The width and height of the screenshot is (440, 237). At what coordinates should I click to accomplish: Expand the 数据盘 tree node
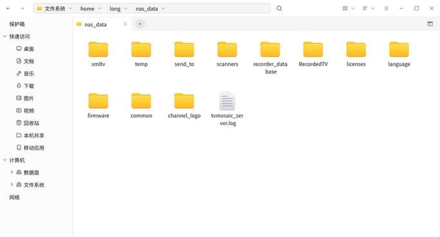(x=12, y=172)
